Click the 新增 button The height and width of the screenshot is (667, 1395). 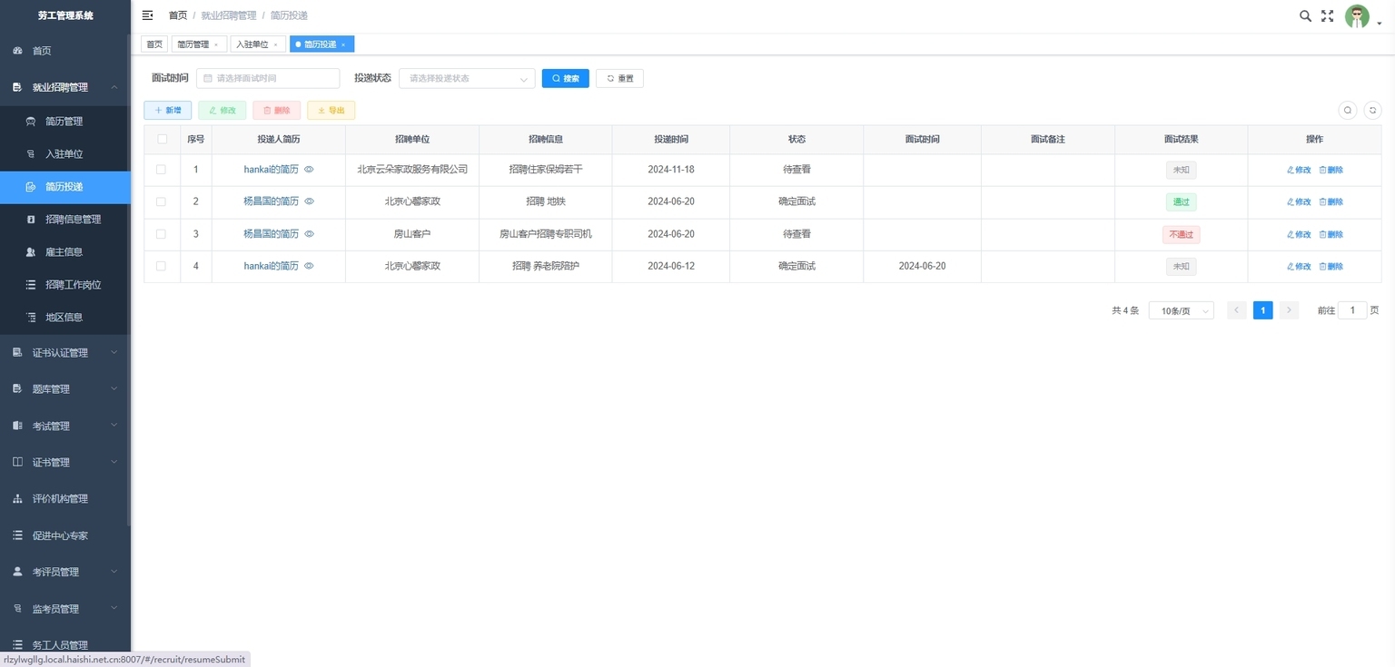pos(167,110)
